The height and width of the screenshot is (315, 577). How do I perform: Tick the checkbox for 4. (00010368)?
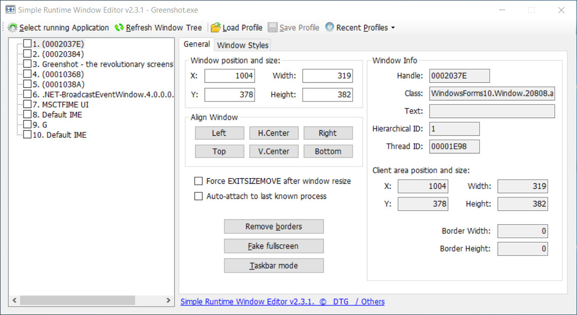(27, 74)
